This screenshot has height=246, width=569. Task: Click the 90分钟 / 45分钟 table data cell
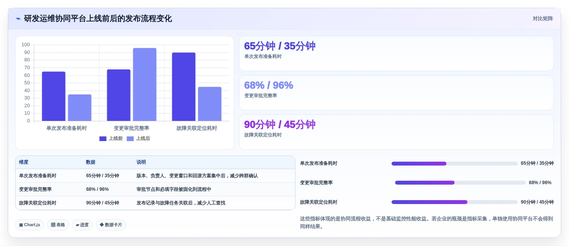[102, 203]
